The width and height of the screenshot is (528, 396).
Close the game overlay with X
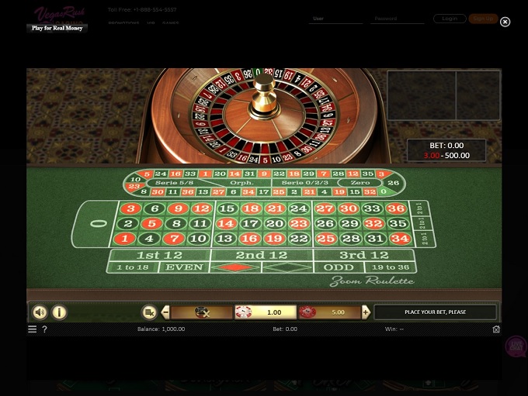tap(505, 22)
